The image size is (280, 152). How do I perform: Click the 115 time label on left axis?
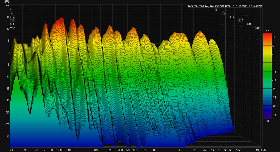coord(12,17)
